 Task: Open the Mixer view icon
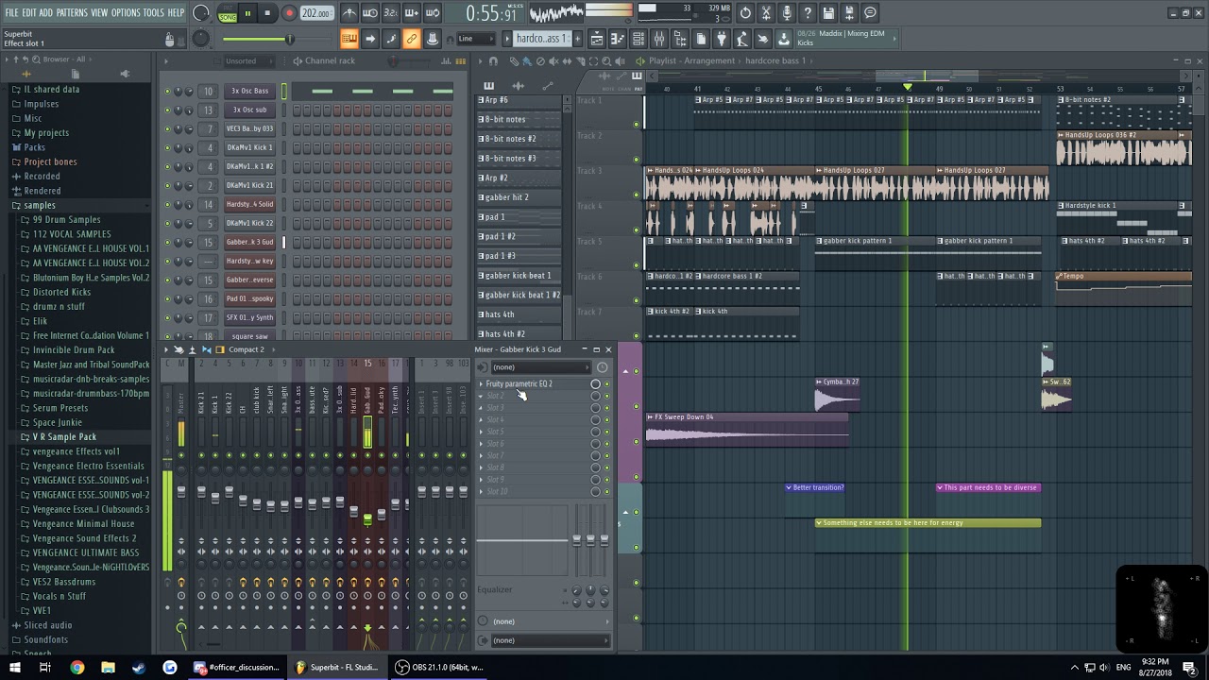point(659,39)
